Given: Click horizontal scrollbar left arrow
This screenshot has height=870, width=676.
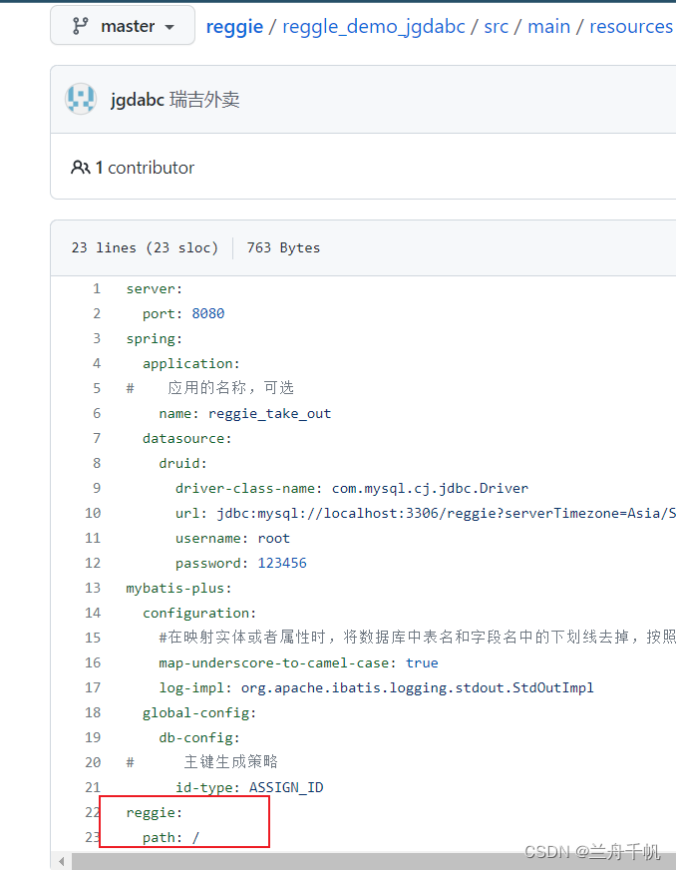Looking at the screenshot, I should (61, 862).
